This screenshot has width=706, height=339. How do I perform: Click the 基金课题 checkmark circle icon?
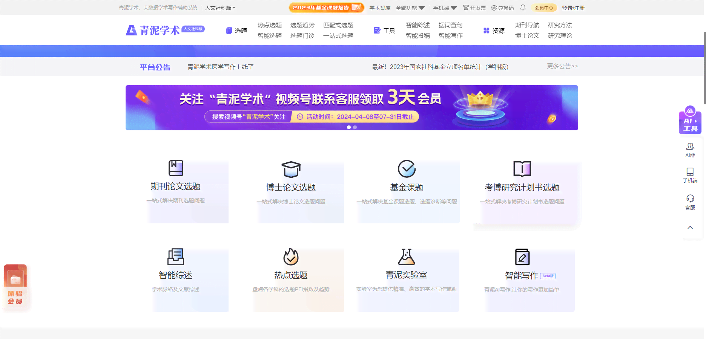(407, 169)
